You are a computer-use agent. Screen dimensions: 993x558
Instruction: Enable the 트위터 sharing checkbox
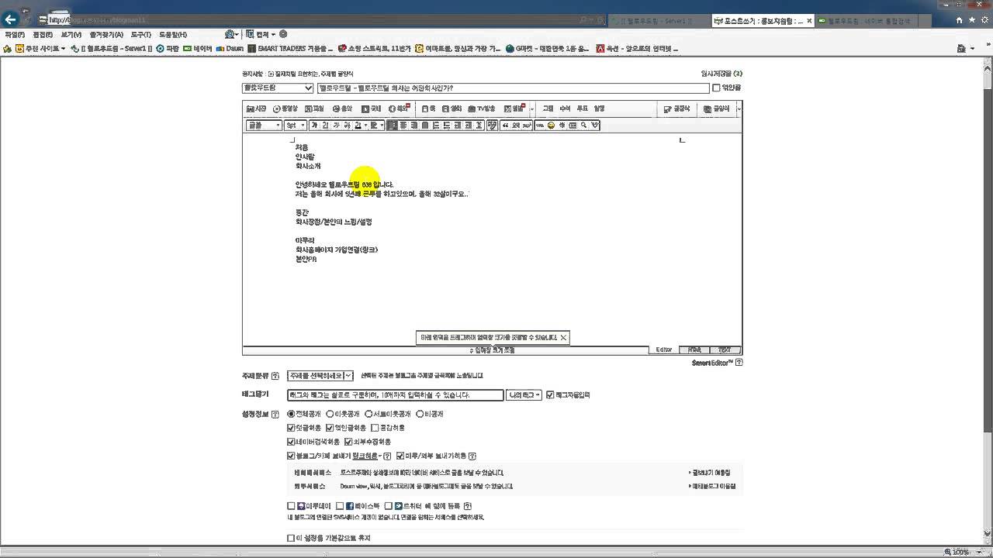point(389,506)
